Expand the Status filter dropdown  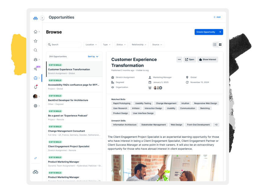(x=121, y=45)
